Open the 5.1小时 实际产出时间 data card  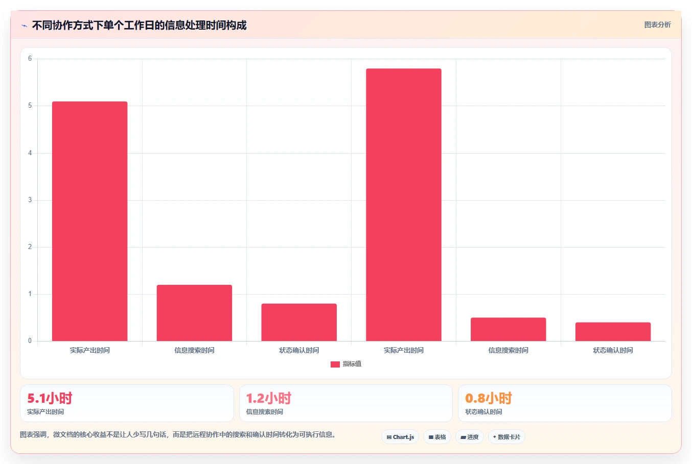(x=127, y=403)
